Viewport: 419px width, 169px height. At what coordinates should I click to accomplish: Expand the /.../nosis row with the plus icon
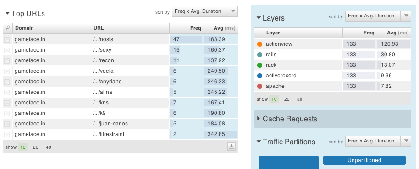point(7,40)
